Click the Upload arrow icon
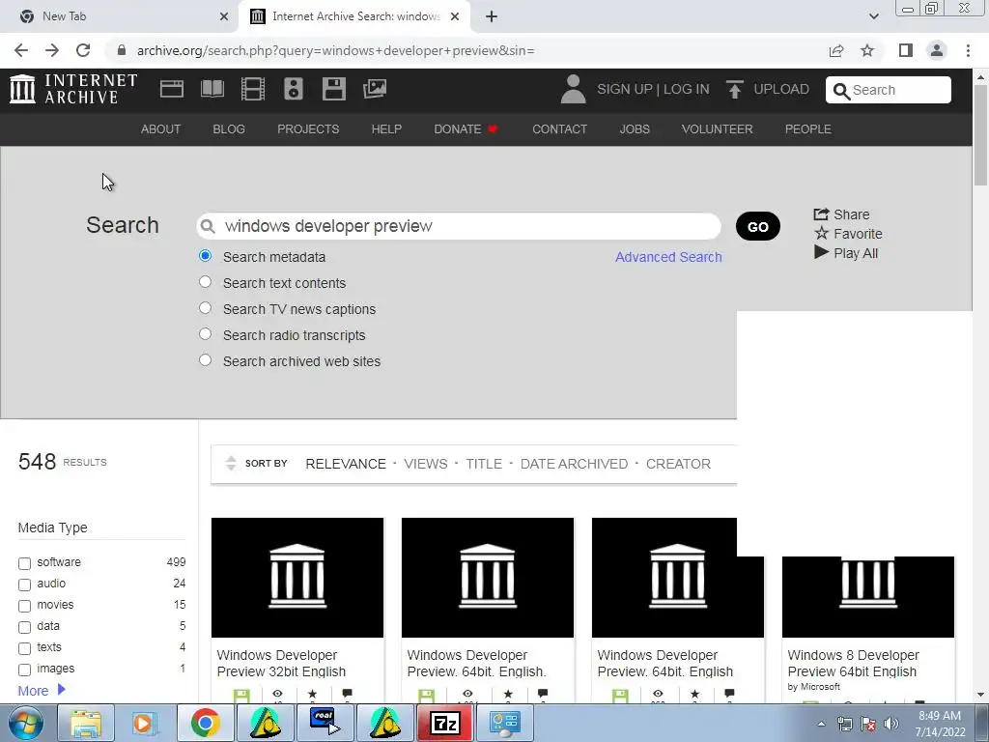 734,89
